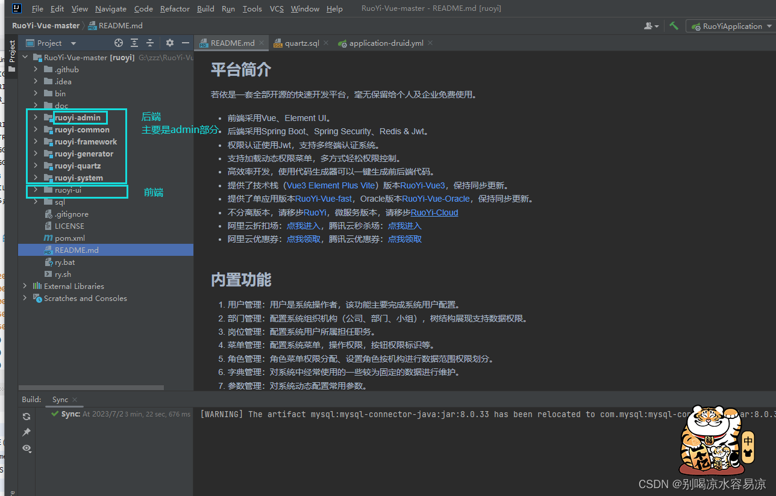The image size is (776, 496).
Task: Click the IntelliJ IDEA logo icon
Action: (x=17, y=8)
